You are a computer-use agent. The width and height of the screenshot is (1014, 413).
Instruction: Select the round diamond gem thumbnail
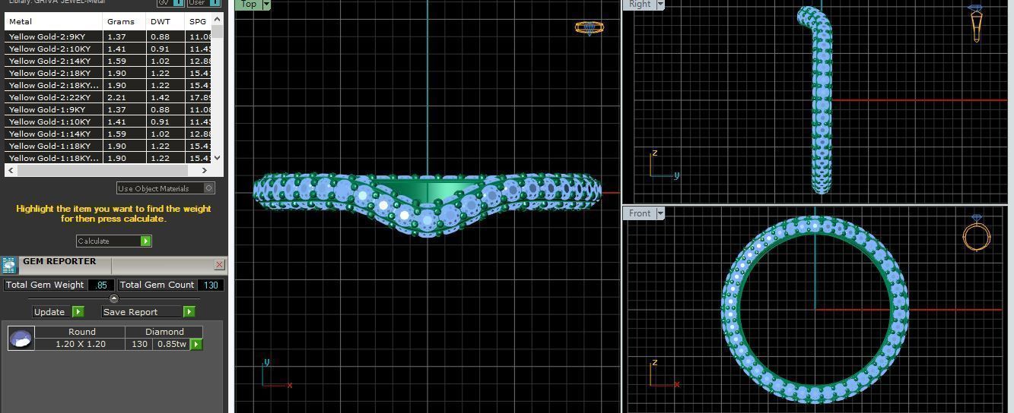click(x=21, y=338)
